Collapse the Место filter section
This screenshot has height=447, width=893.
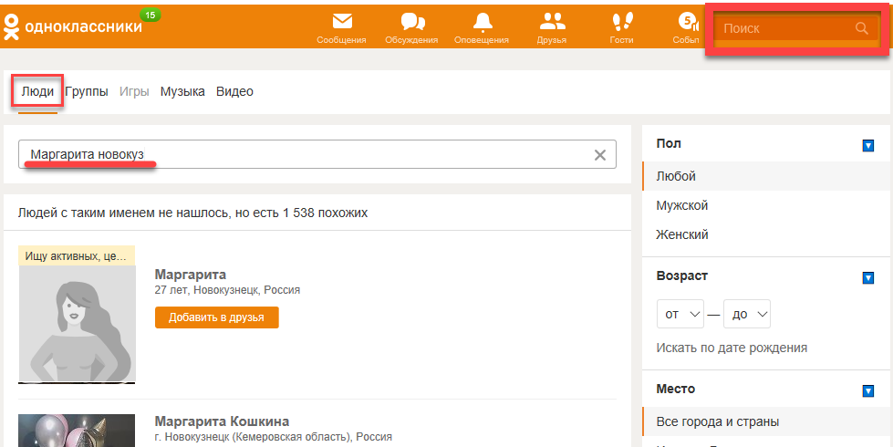click(868, 391)
